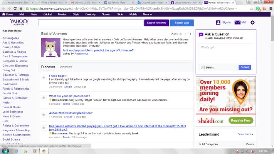Switch to the Outlook.com browser tab
This screenshot has height=154, width=274.
click(x=152, y=3)
